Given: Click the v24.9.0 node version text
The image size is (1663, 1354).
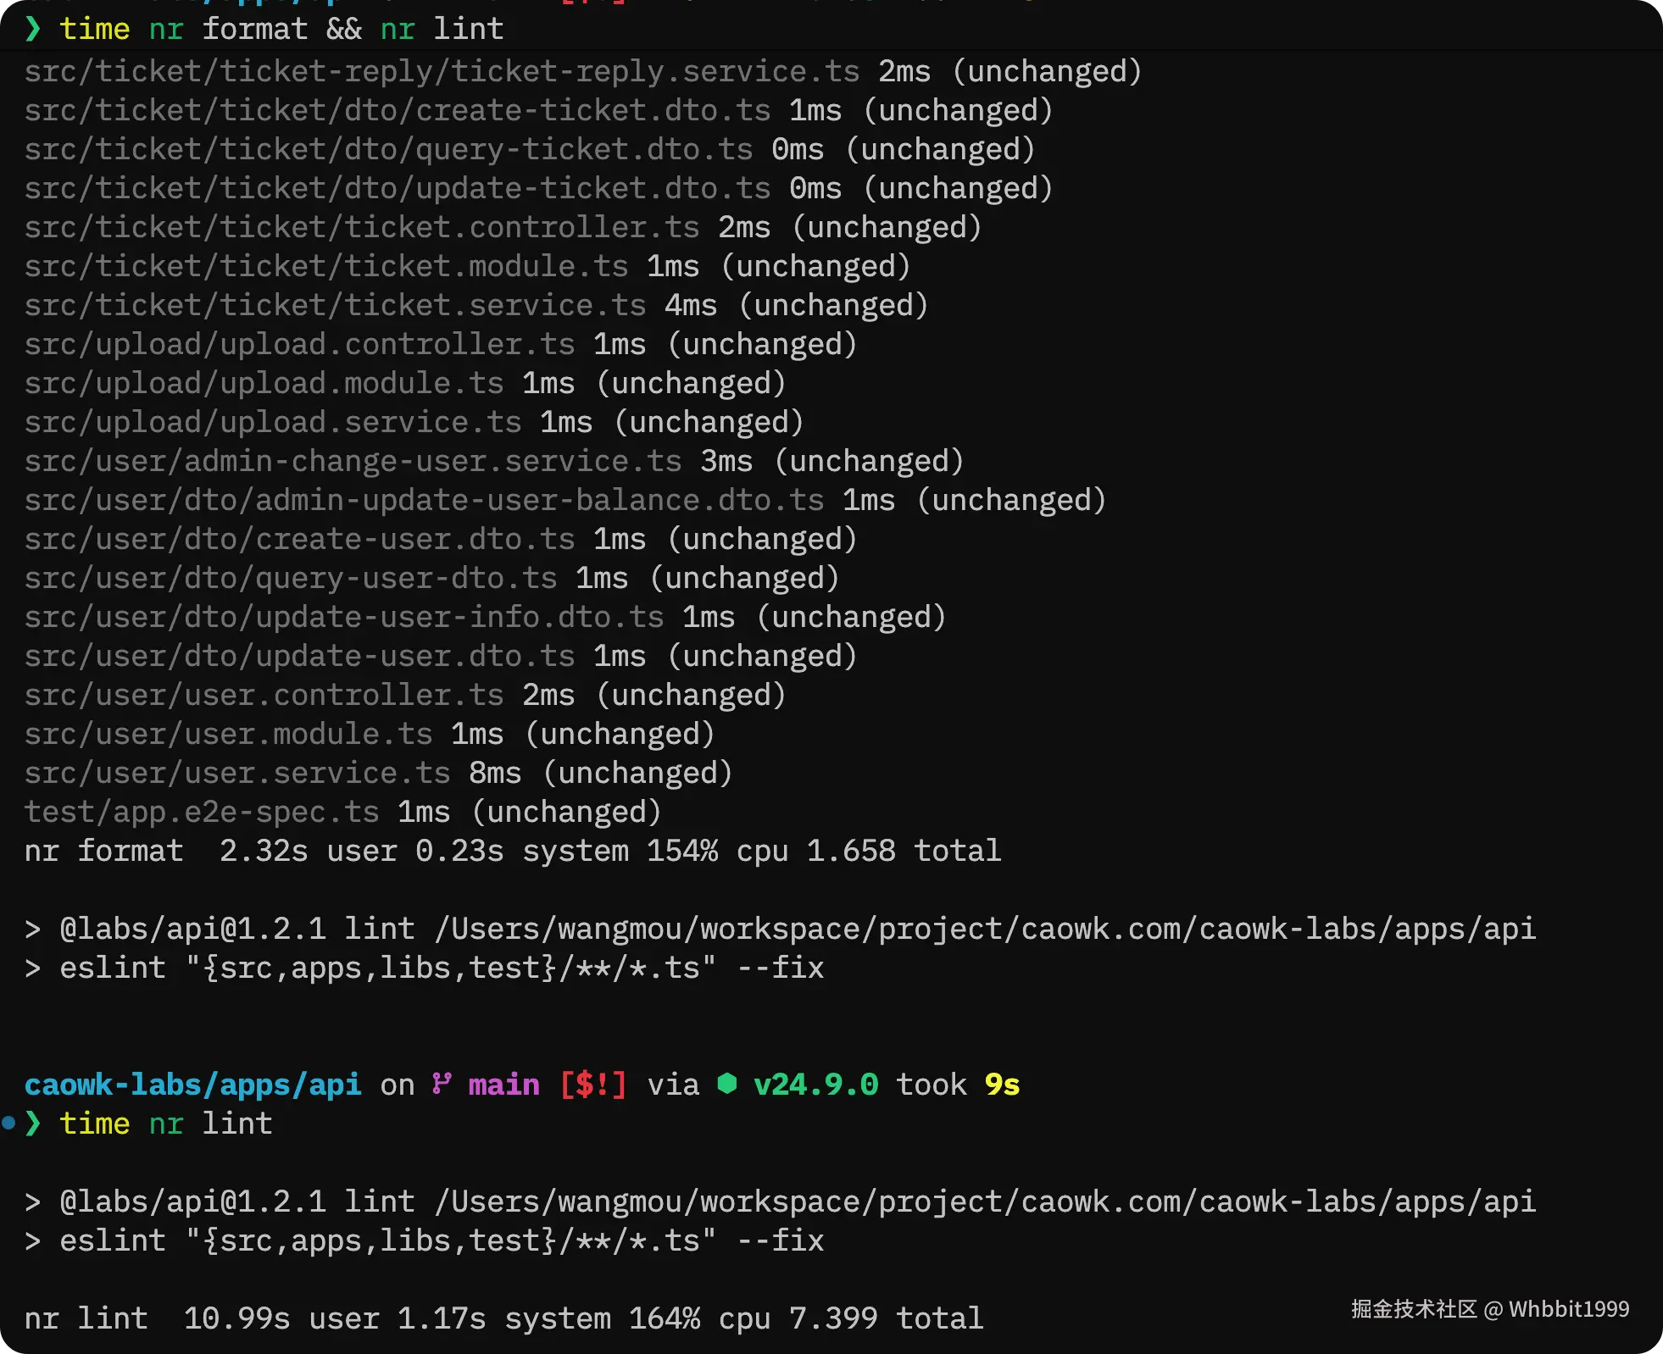Looking at the screenshot, I should pos(815,1085).
